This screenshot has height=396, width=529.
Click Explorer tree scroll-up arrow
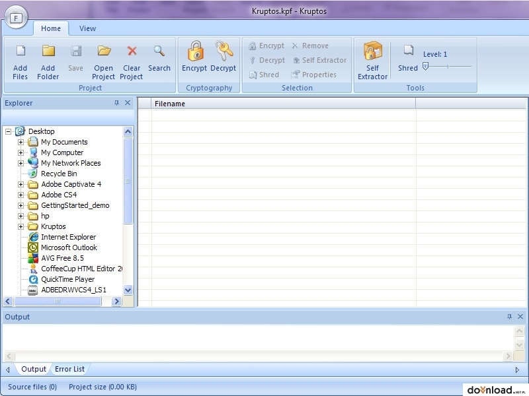pyautogui.click(x=128, y=131)
